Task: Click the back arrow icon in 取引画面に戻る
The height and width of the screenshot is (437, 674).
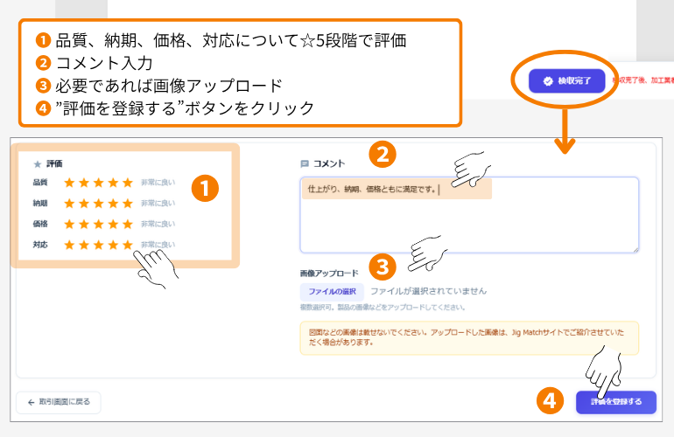Action: point(31,402)
